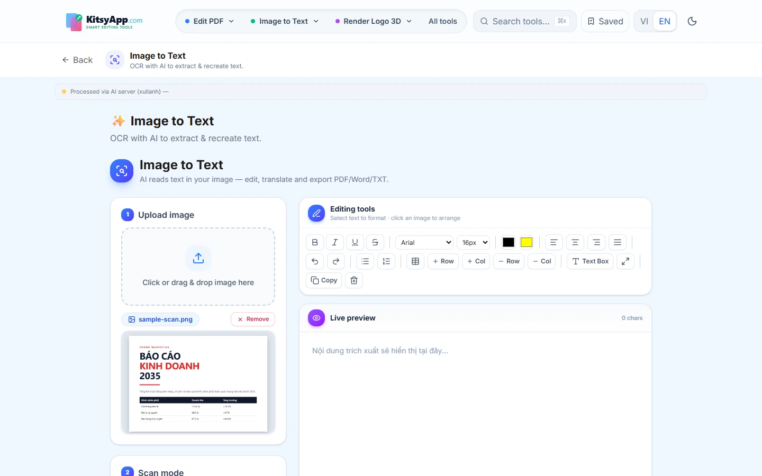Undo the last edit
The image size is (762, 476).
(x=315, y=261)
